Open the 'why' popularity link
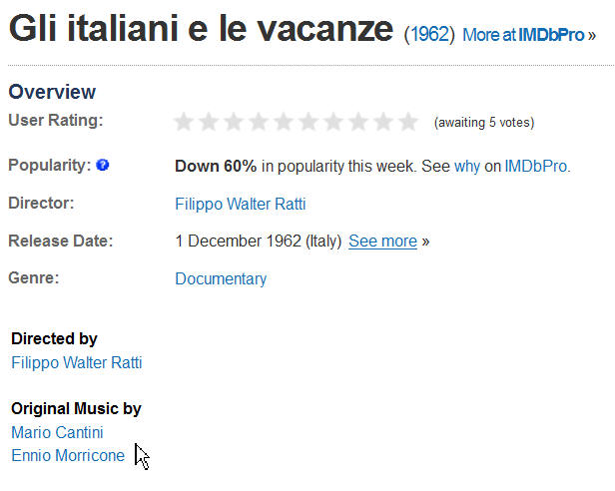 click(467, 167)
